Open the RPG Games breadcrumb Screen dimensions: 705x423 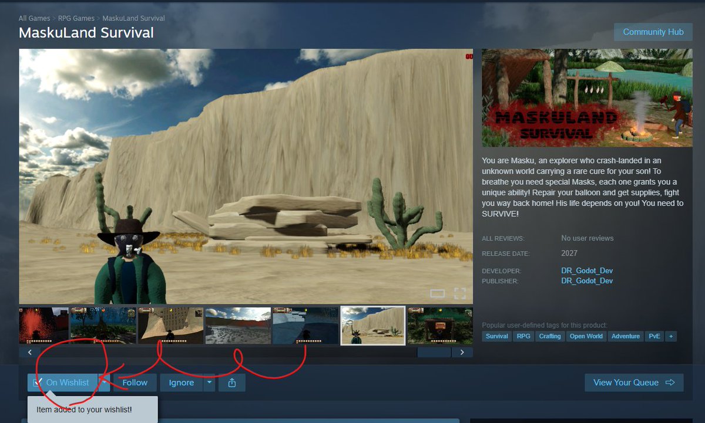coord(76,18)
